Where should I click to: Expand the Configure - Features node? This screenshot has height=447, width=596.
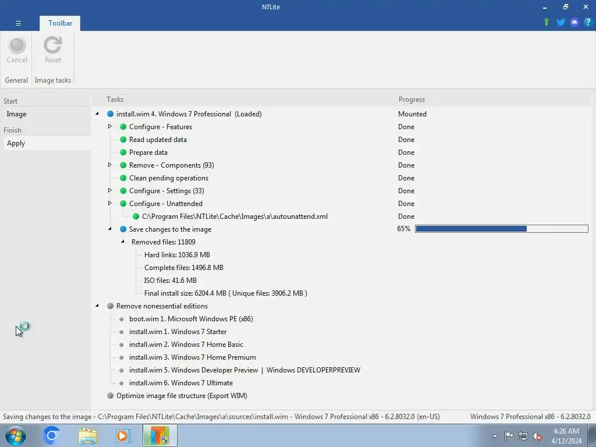point(110,126)
